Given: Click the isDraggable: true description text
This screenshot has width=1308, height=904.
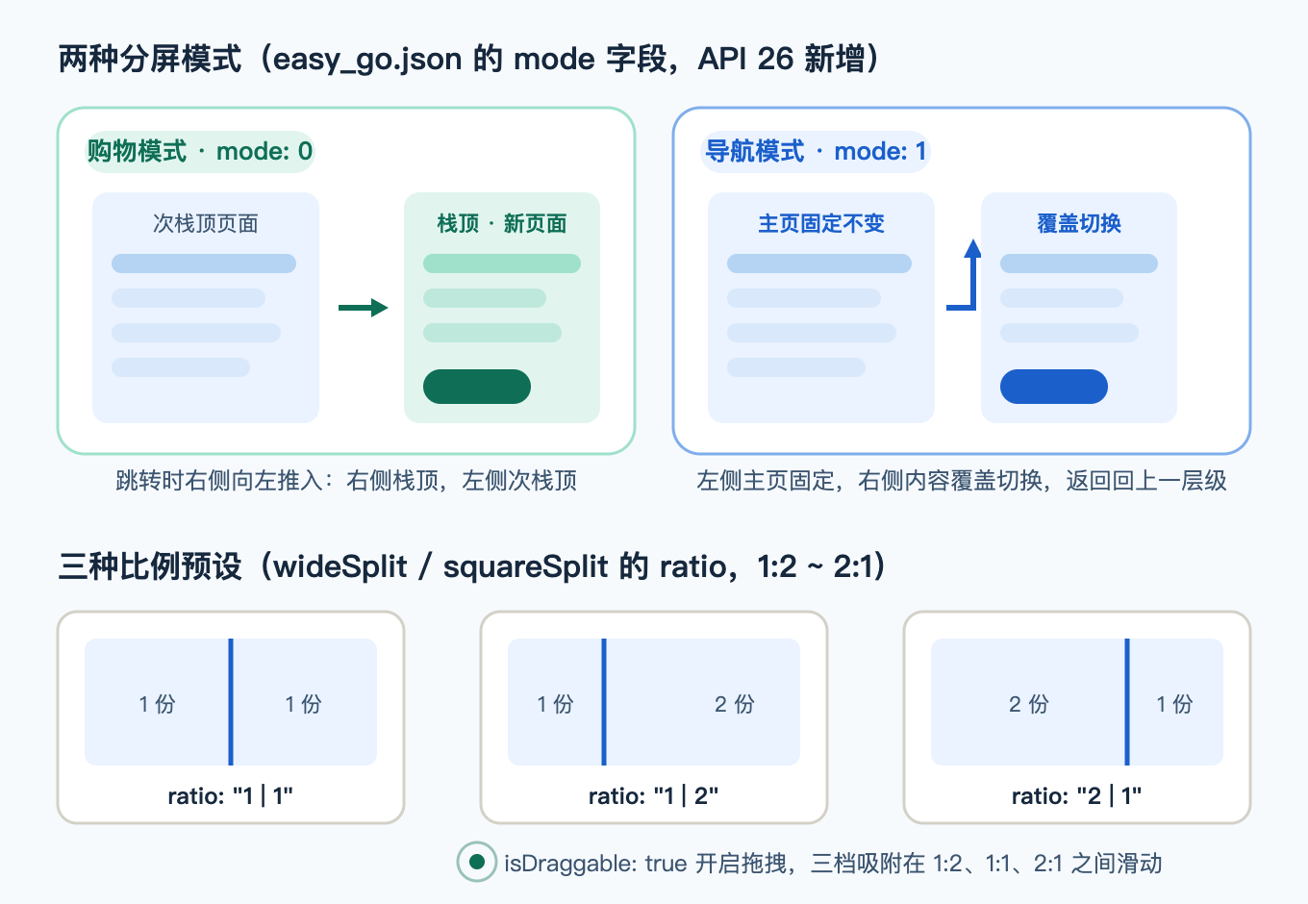Looking at the screenshot, I should tap(833, 863).
